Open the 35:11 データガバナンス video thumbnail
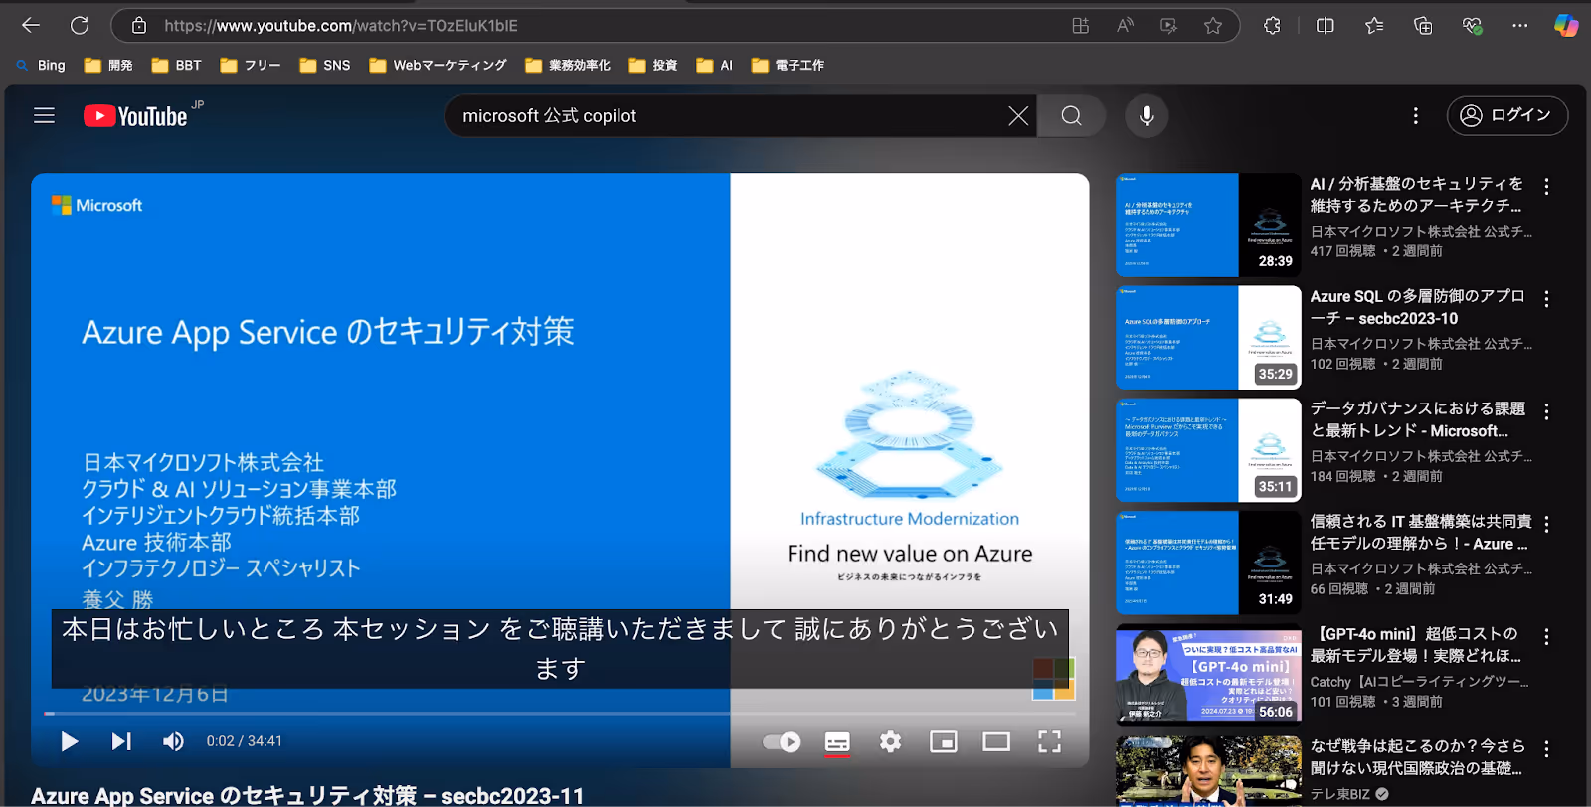Image resolution: width=1591 pixels, height=807 pixels. pos(1208,450)
